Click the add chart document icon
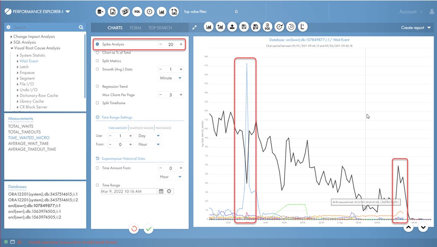This screenshot has height=247, width=437. point(174,12)
